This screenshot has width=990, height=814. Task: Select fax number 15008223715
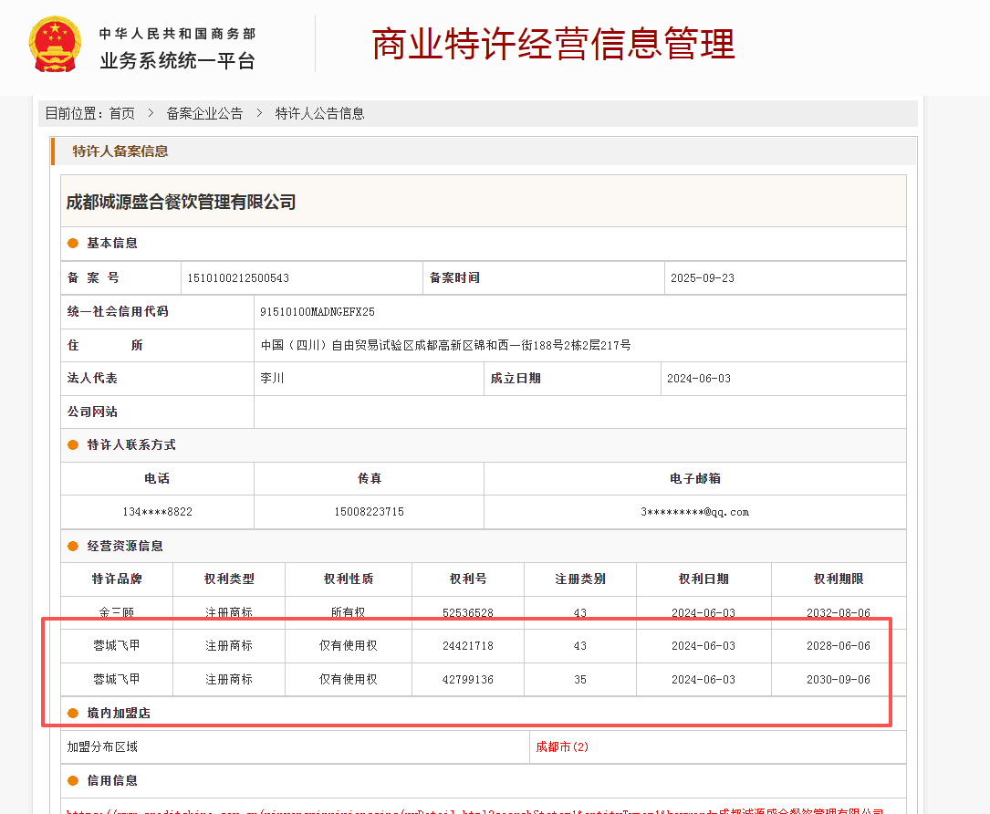(x=370, y=512)
